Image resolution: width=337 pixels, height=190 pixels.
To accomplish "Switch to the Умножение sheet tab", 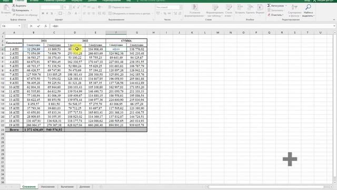I will 48,187.
